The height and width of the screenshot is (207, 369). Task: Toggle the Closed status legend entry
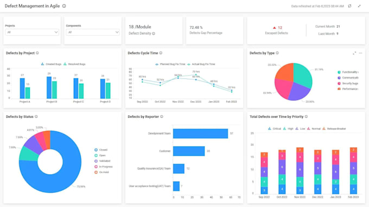[101, 150]
